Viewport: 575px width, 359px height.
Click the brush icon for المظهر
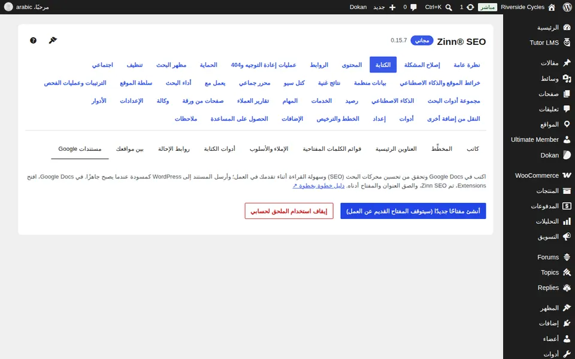[x=567, y=308]
